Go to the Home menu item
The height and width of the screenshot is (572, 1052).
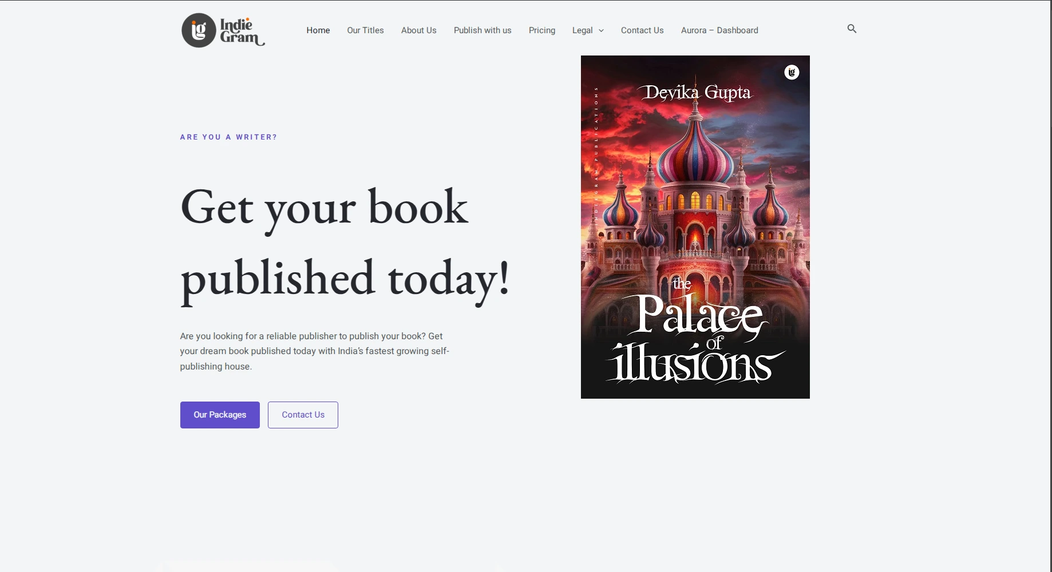coord(318,30)
